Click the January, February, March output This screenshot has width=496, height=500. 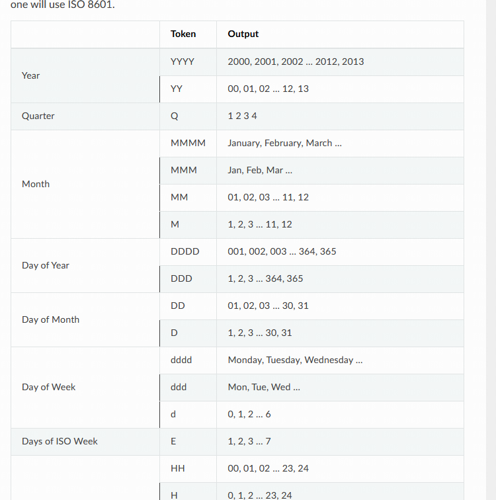point(284,143)
